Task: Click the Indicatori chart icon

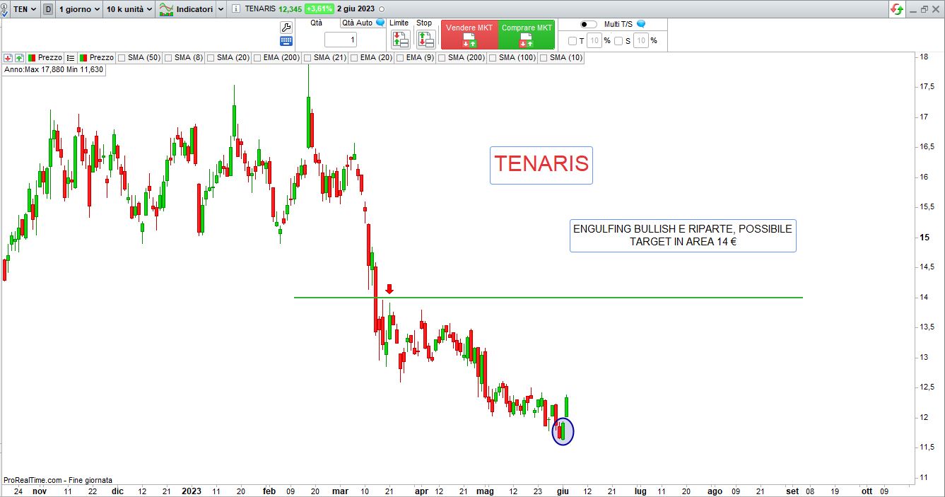Action: tap(166, 9)
